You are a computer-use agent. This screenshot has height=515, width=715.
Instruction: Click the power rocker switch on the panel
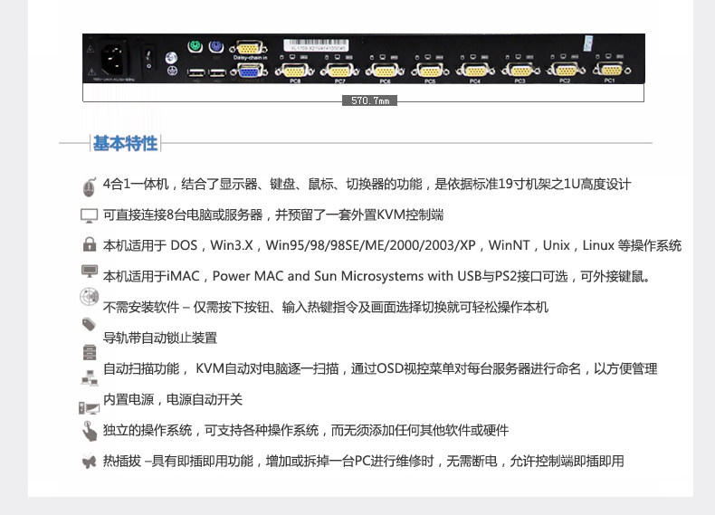148,59
